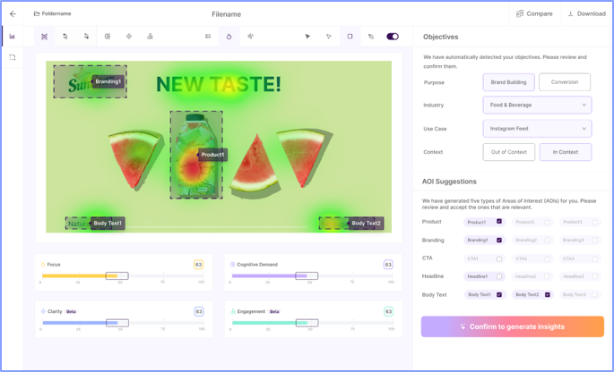The width and height of the screenshot is (614, 372).
Task: Select the crop icon in left sidebar
Action: [x=13, y=57]
